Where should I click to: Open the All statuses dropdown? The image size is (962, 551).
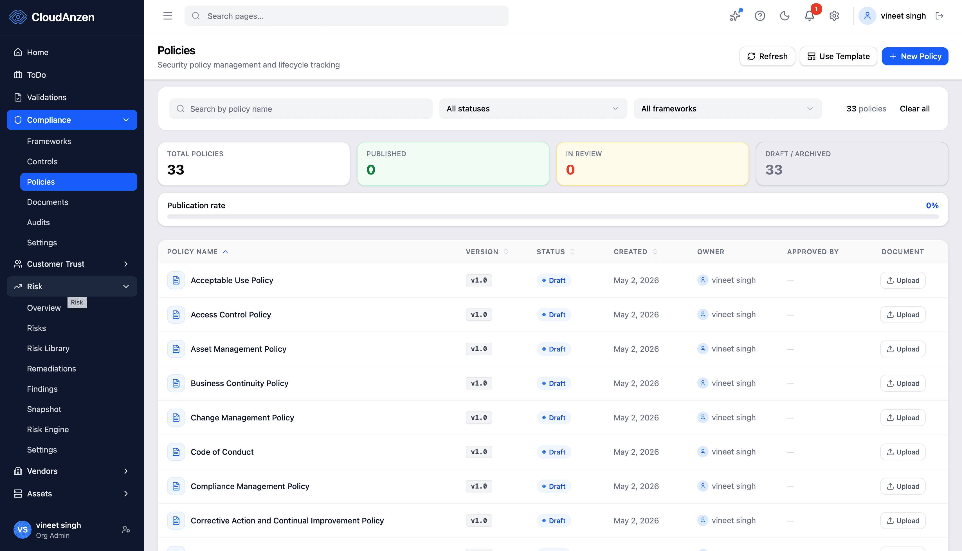point(533,109)
